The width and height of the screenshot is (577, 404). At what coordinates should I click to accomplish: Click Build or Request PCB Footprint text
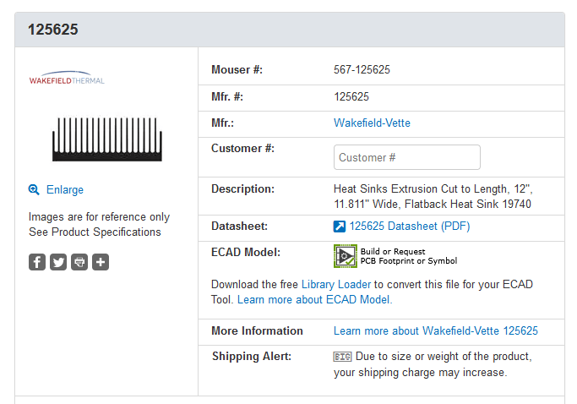tap(409, 256)
